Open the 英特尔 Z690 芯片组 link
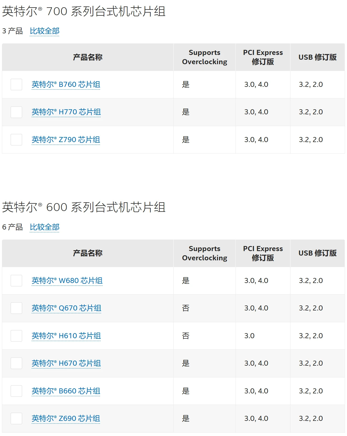The image size is (347, 436). pos(66,418)
